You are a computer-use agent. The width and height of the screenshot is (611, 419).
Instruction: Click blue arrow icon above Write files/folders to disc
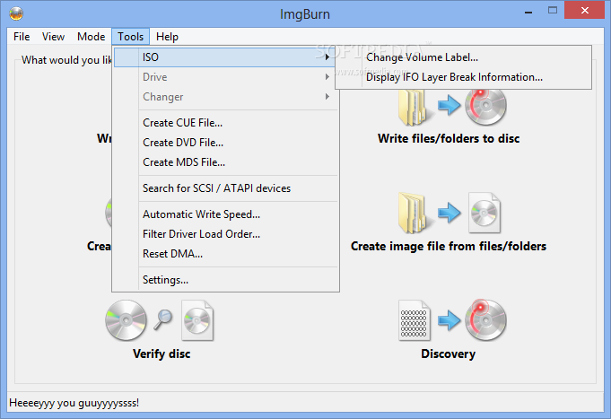point(449,105)
